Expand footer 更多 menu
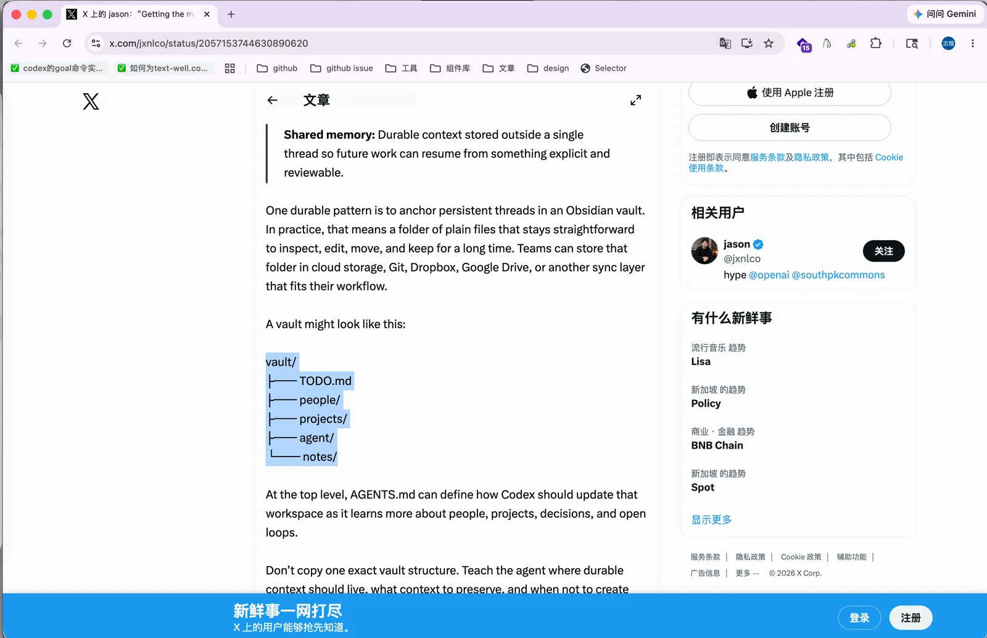The width and height of the screenshot is (987, 638). click(747, 573)
